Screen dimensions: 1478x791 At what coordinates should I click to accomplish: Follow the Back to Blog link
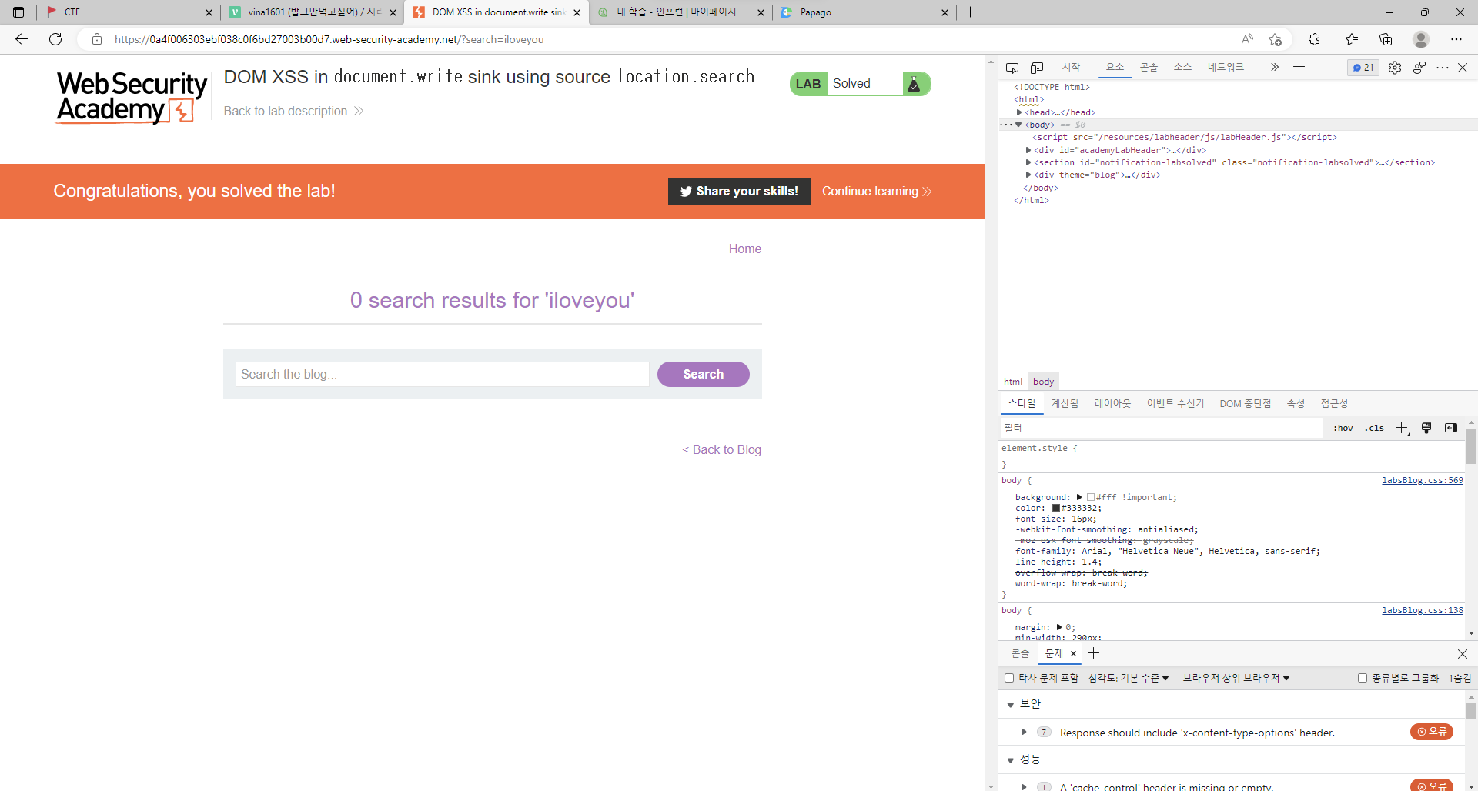[x=721, y=449]
